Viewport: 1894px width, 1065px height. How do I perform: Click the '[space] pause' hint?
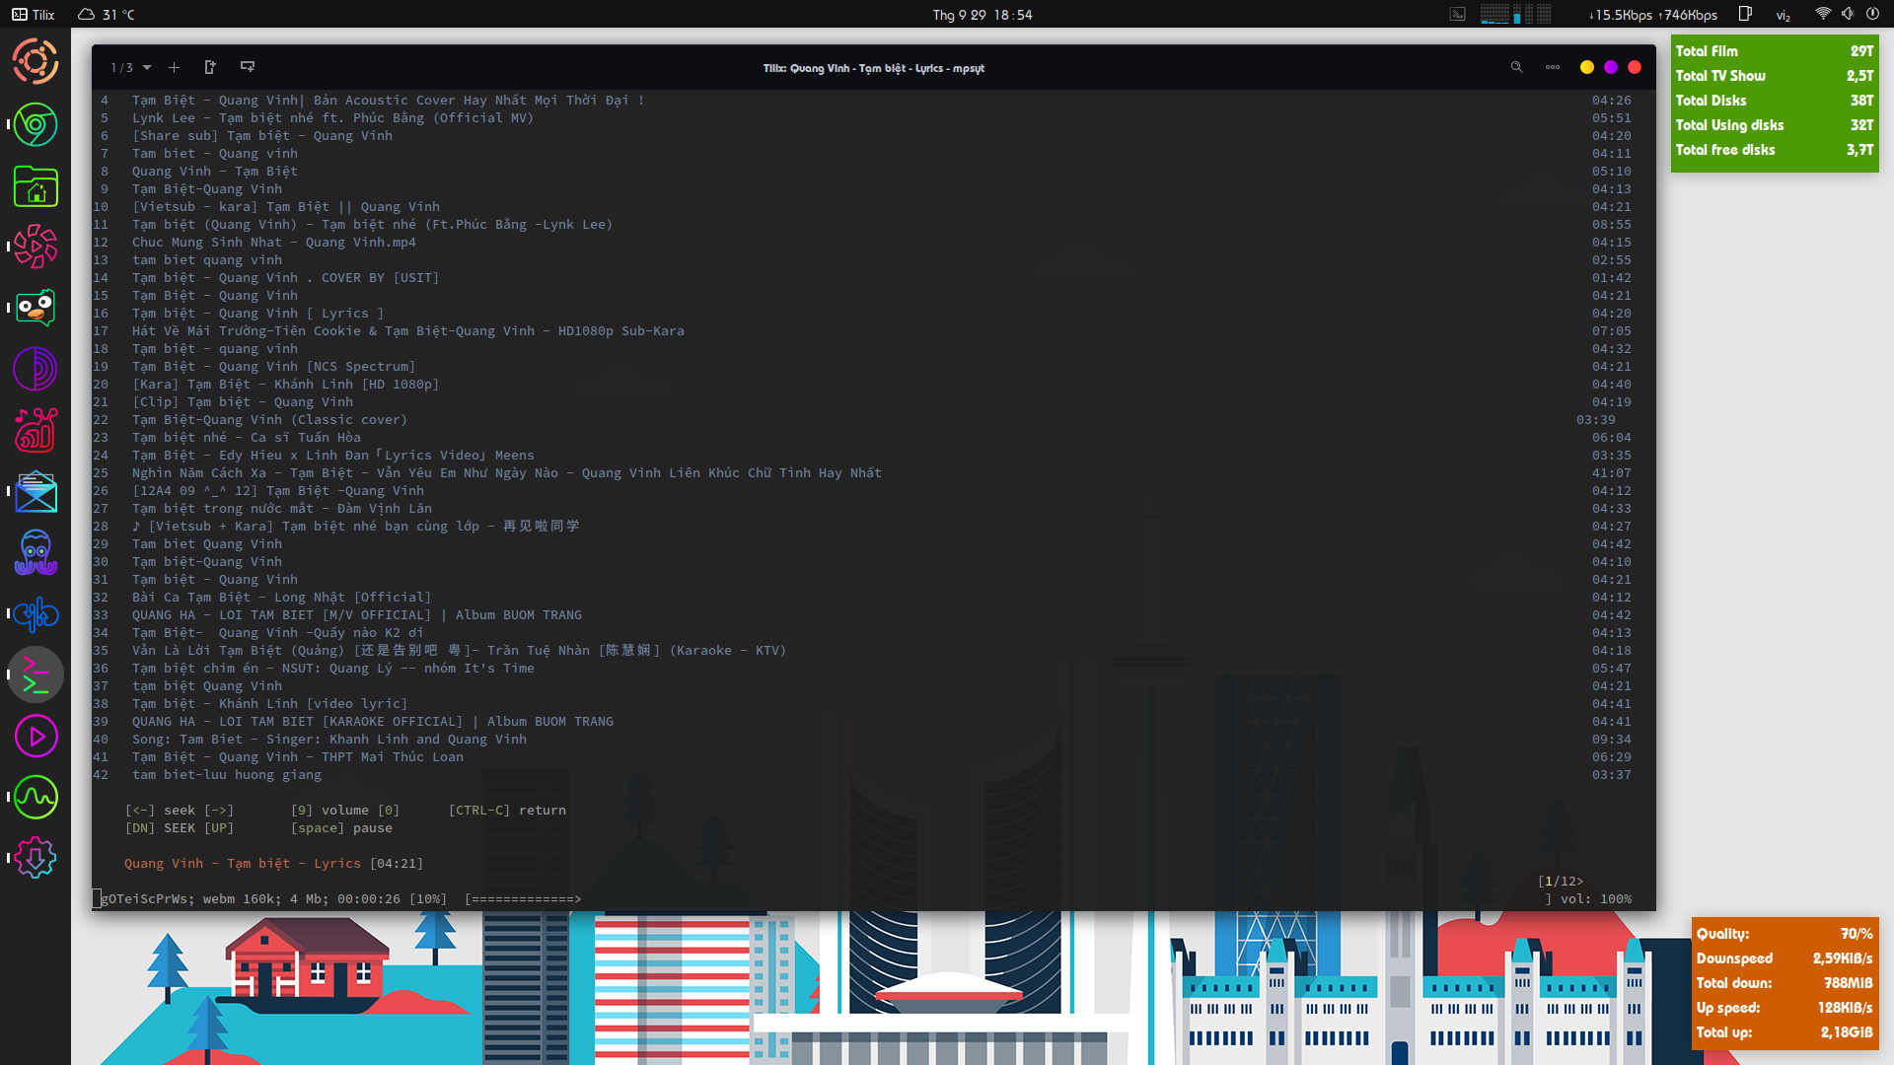[x=341, y=828]
